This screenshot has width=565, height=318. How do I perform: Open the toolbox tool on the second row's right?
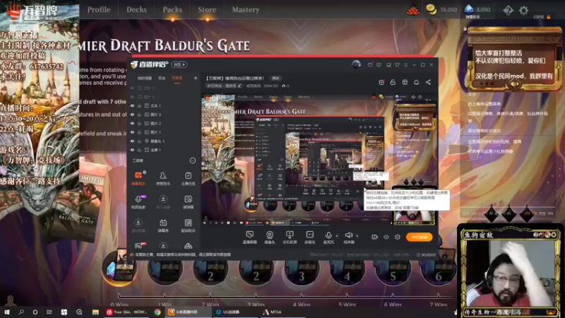(x=188, y=201)
